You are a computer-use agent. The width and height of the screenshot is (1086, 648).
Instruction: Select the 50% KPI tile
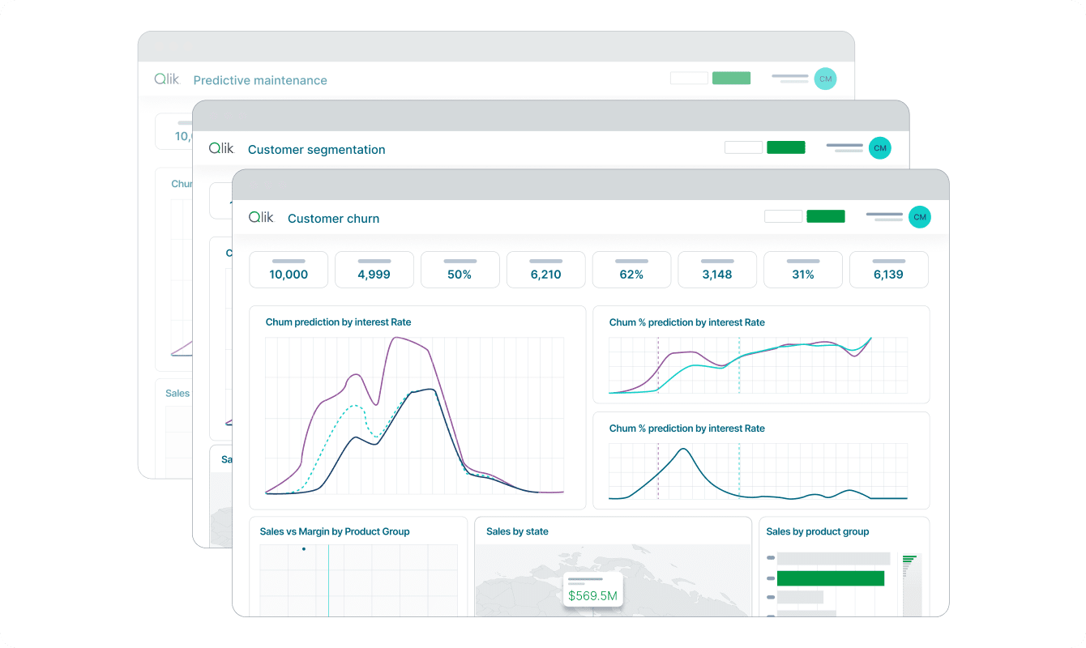(x=460, y=270)
